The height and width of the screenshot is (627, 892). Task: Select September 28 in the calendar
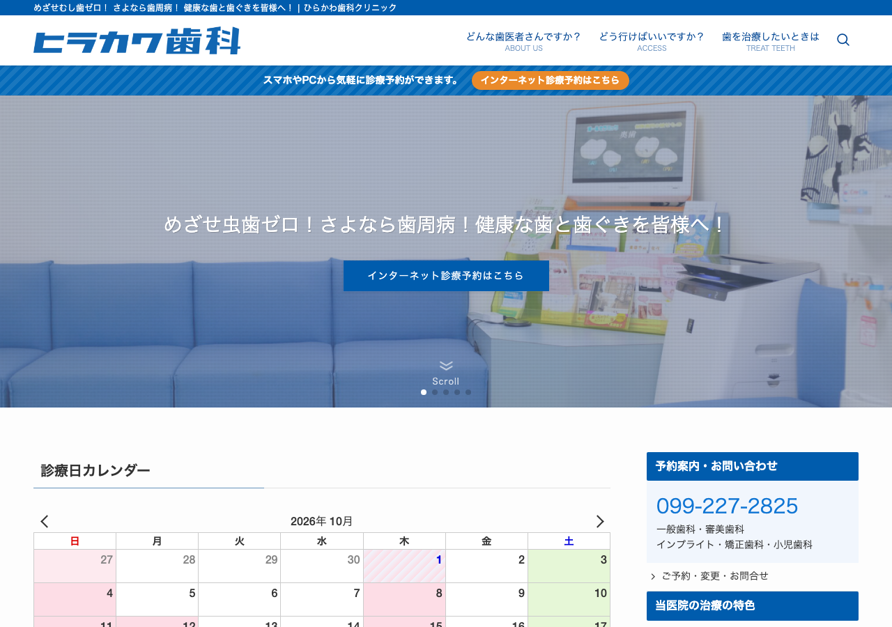157,566
